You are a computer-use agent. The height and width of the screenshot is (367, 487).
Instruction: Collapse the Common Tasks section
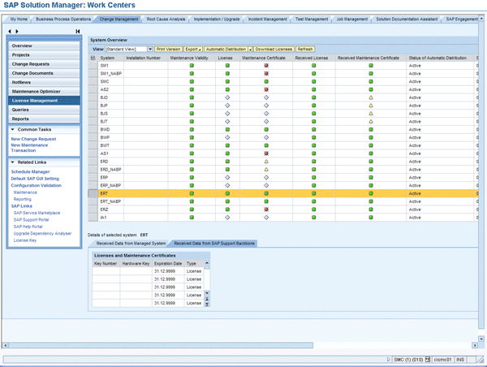coord(12,129)
